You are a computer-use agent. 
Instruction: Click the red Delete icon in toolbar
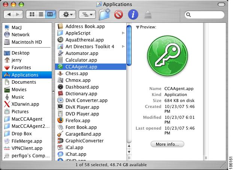[x=118, y=15]
